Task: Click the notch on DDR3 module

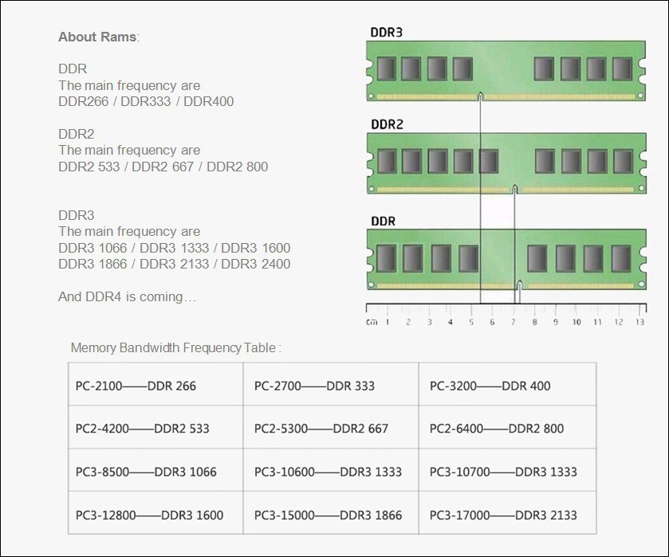Action: [480, 96]
